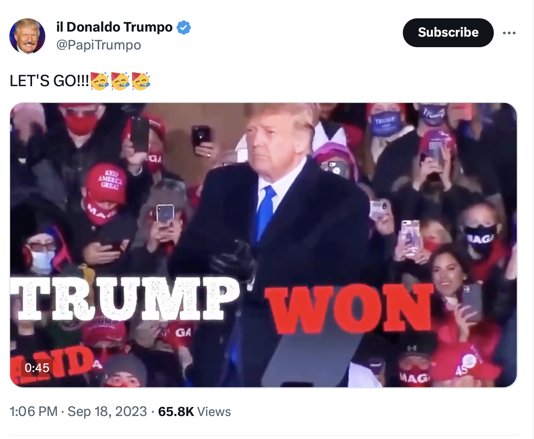Open the three-dot more options menu
This screenshot has height=439, width=534.
point(509,33)
